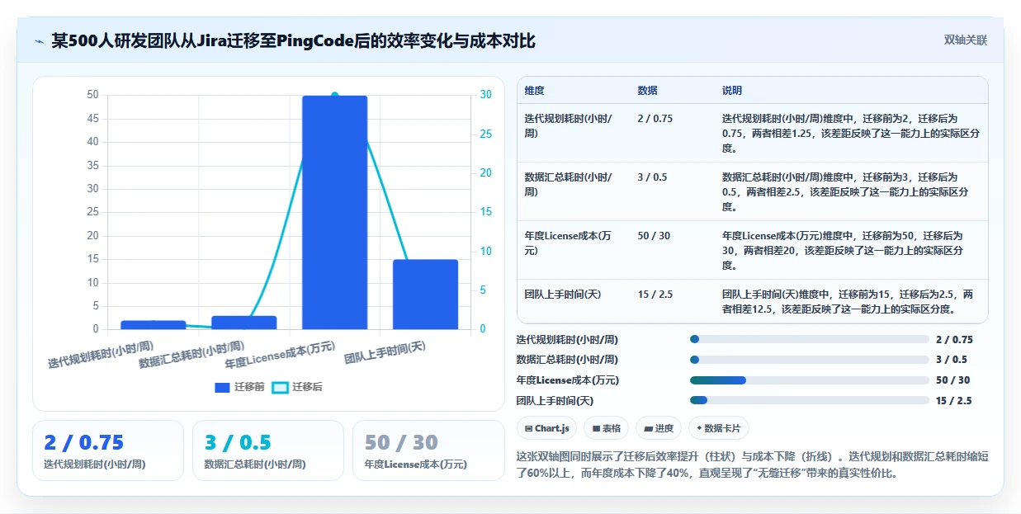
Task: Click progress value 15 / 2.5 beside bar
Action: pyautogui.click(x=954, y=401)
